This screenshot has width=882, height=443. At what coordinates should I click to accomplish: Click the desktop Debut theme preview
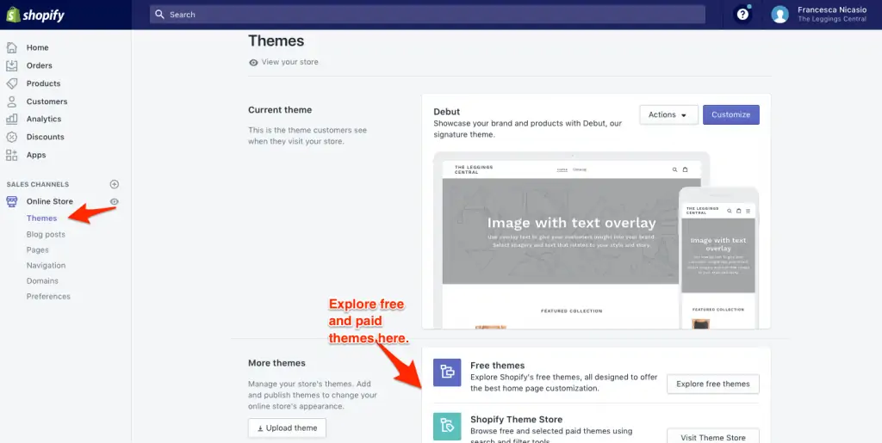pos(572,240)
